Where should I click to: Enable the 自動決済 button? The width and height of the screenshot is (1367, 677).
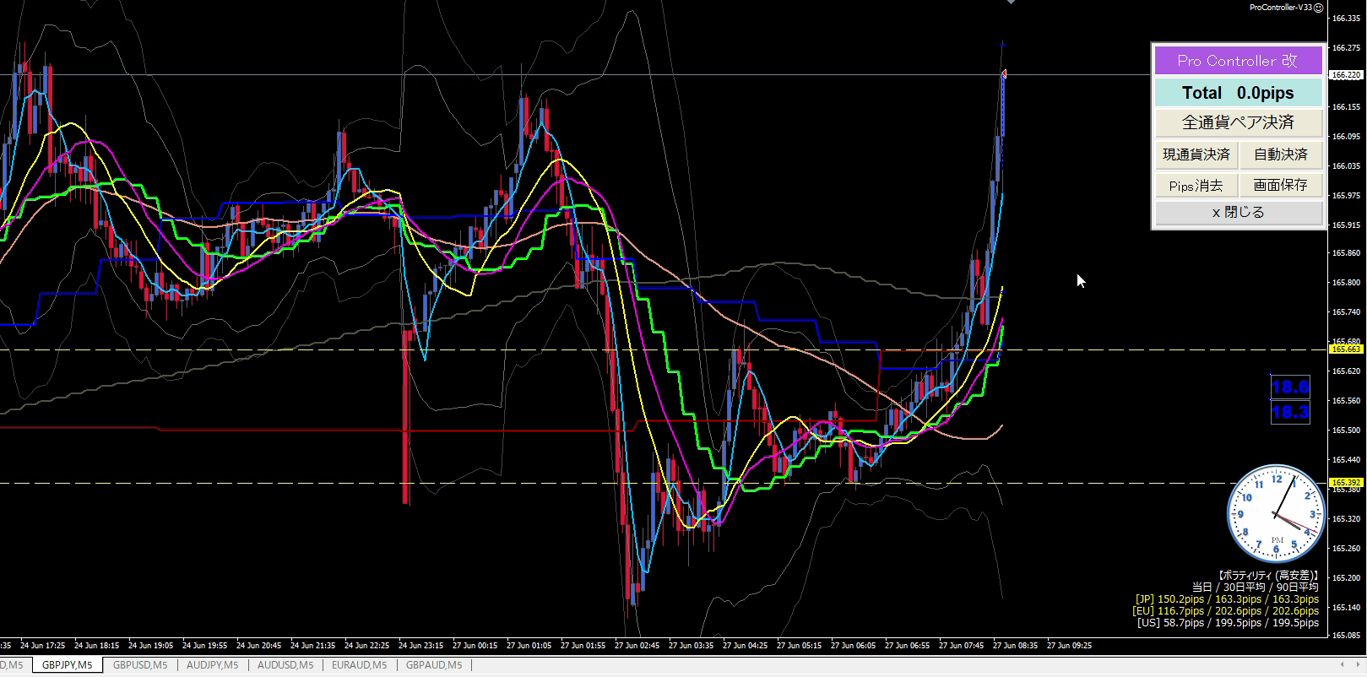tap(1280, 154)
